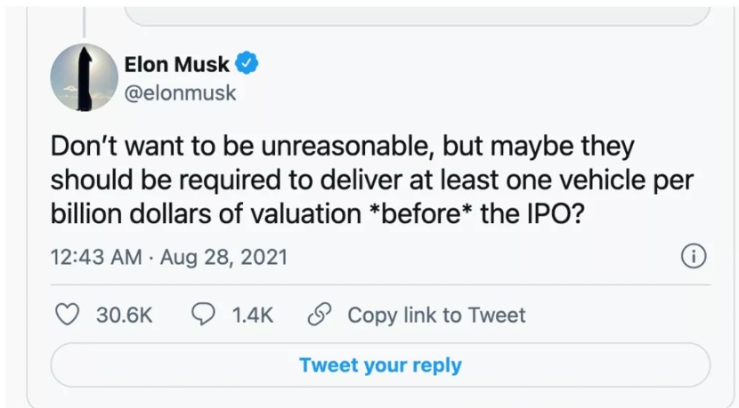Open the info circle icon
Screen dimensions: 739x408
[694, 257]
